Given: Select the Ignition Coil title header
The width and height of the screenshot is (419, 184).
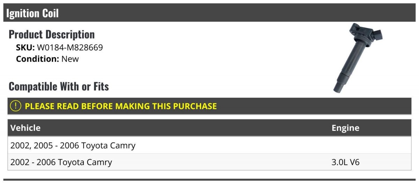Looking at the screenshot, I should coord(32,13).
